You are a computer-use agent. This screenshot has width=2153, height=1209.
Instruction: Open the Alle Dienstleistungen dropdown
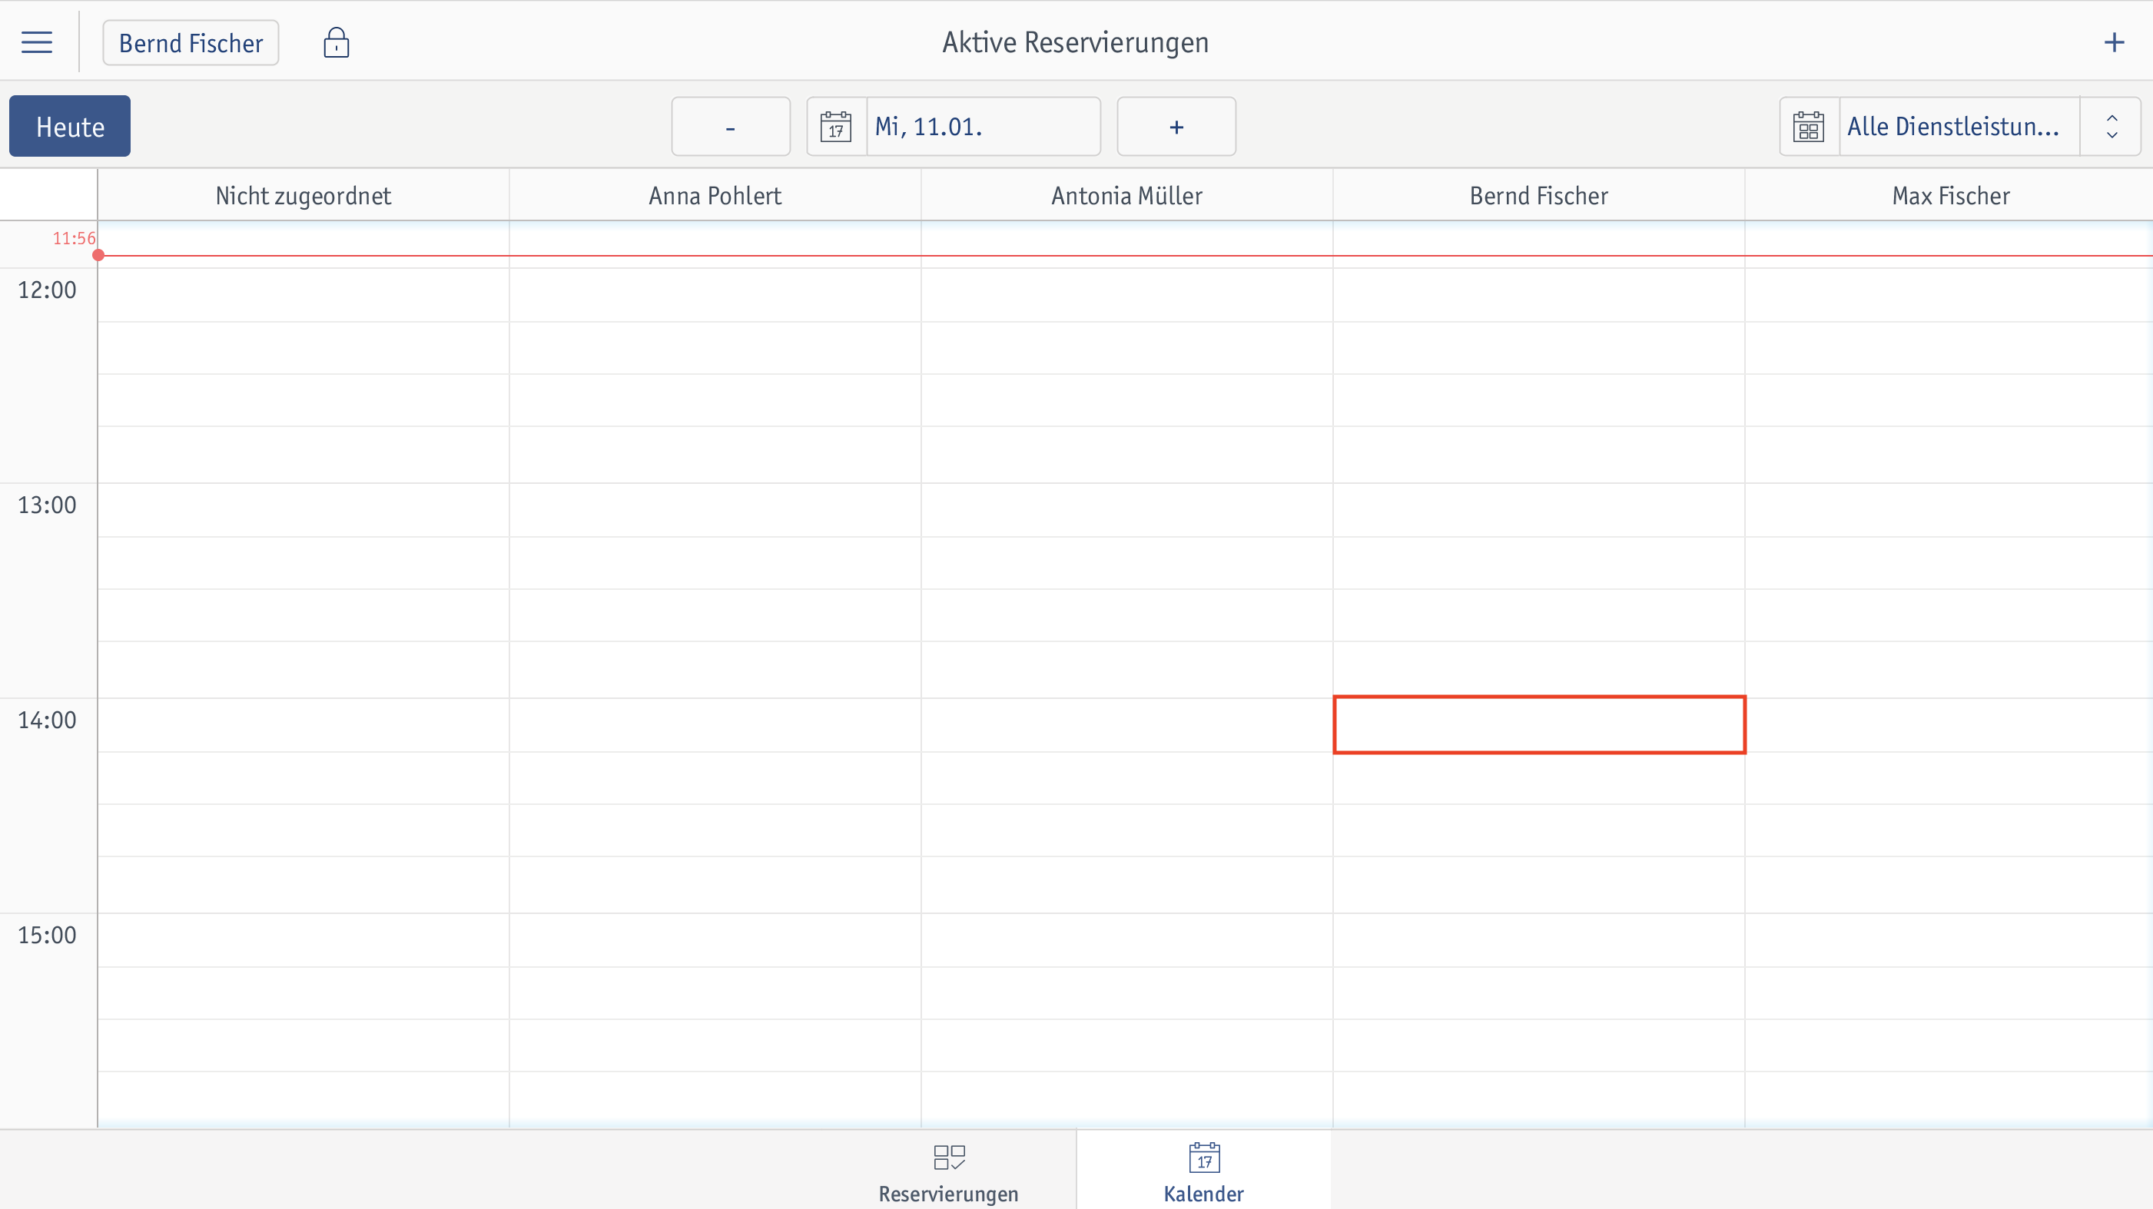coord(1959,126)
